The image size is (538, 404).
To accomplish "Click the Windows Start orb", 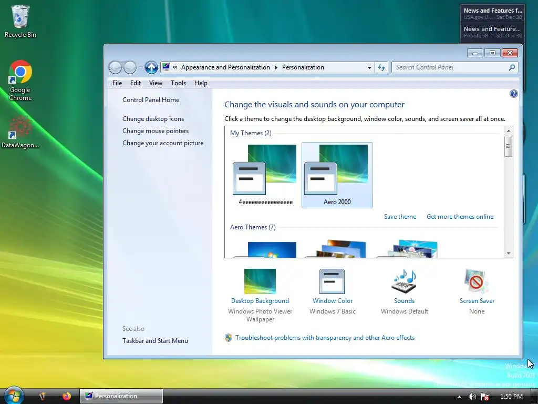I will click(x=13, y=396).
